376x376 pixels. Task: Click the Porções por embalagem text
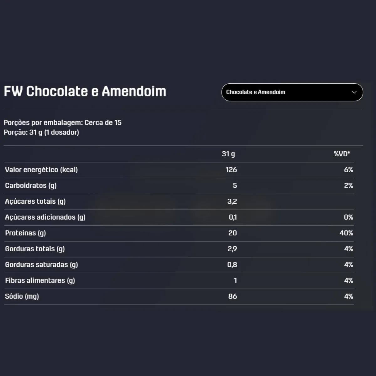63,123
